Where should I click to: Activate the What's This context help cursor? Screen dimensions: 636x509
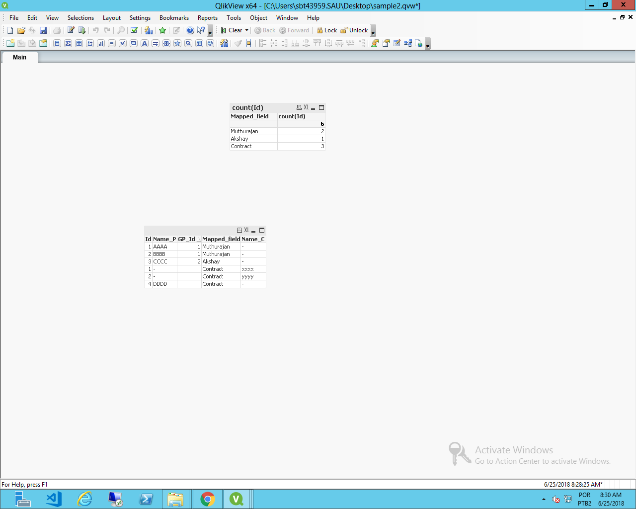pyautogui.click(x=201, y=30)
